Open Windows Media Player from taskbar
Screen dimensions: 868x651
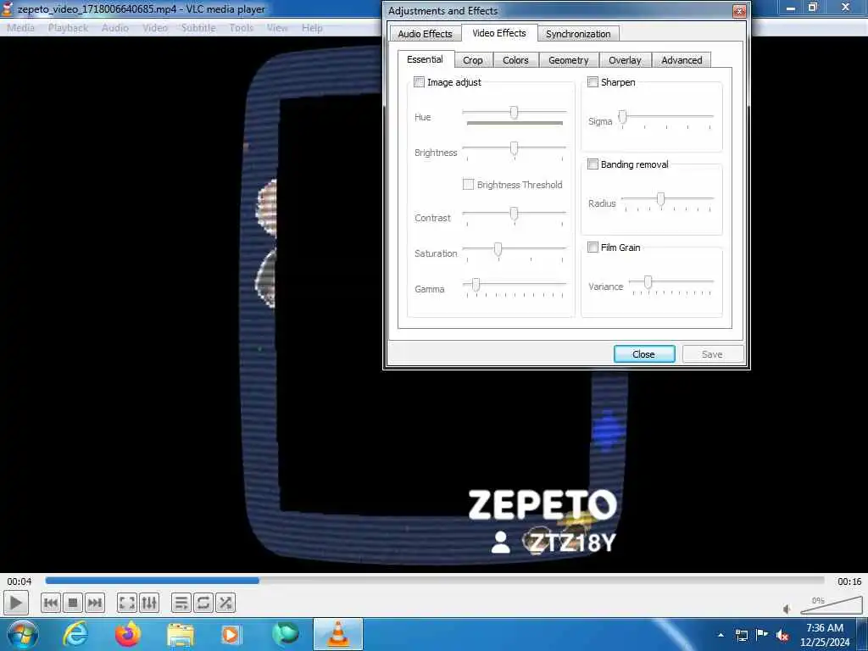[231, 634]
